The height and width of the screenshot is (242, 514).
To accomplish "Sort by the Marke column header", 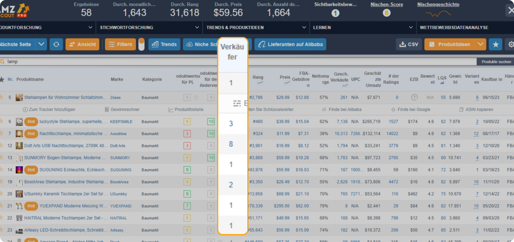I will (x=117, y=79).
